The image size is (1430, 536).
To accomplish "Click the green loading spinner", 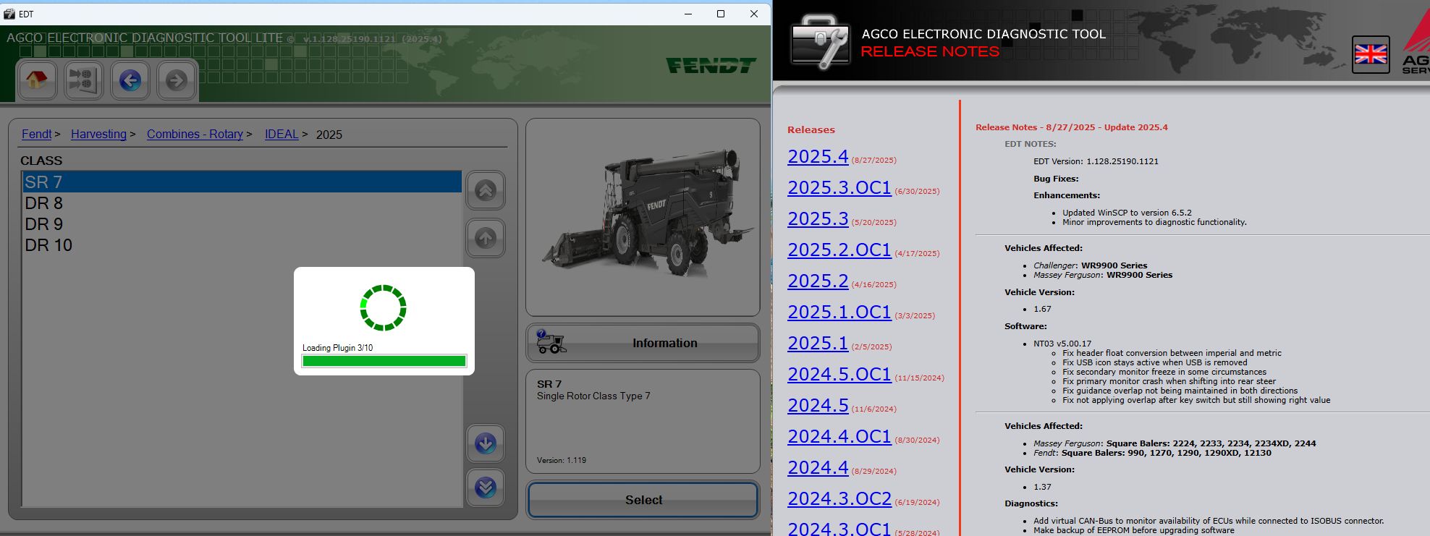I will pos(384,308).
